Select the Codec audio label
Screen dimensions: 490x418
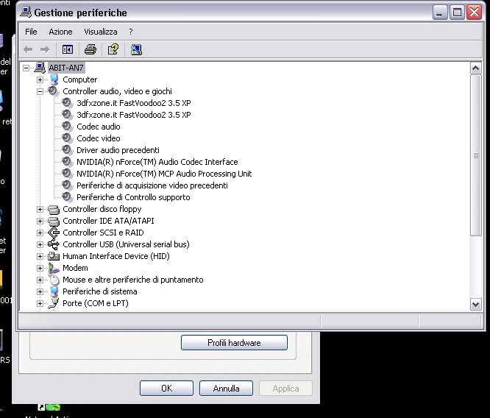[x=99, y=127]
